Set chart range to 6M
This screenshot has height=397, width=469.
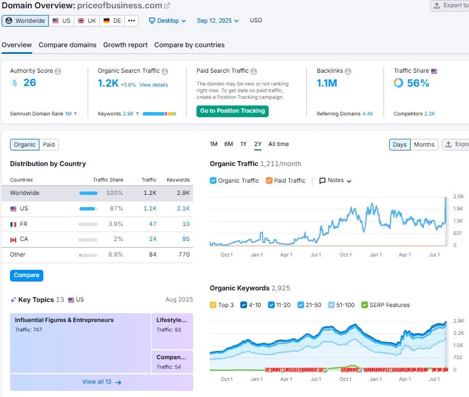click(229, 144)
